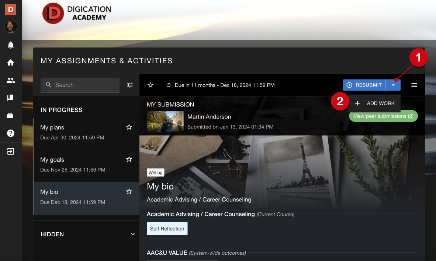Open the courses book icon

11,98
